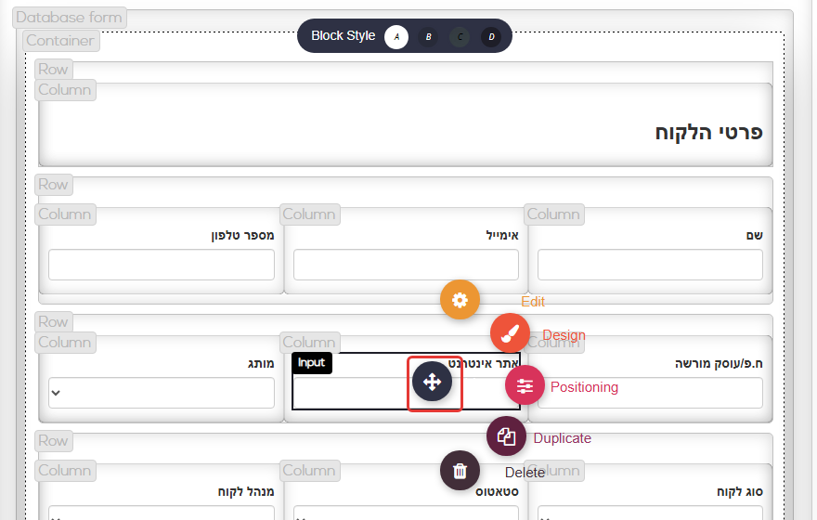817x520 pixels.
Task: Open the סוג לקוח dropdown
Action: pyautogui.click(x=650, y=513)
